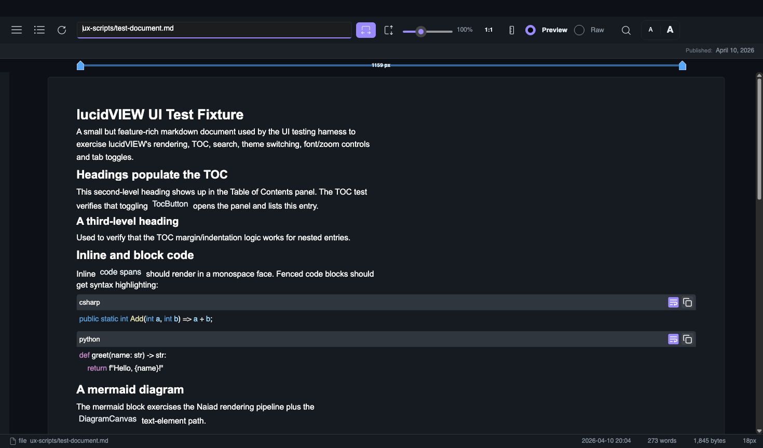The image size is (763, 448).
Task: Copy the python code block
Action: [x=687, y=339]
